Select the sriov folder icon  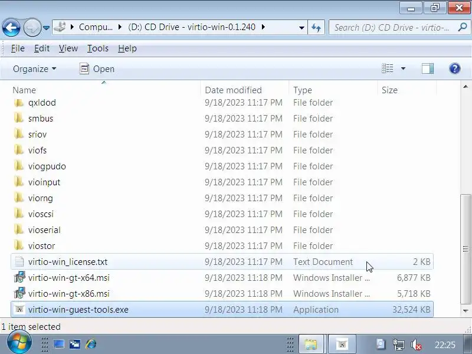pos(19,135)
